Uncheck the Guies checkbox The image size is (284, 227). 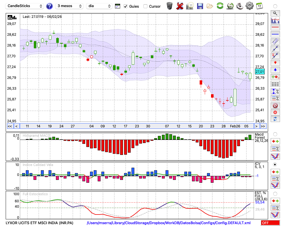[x=126, y=6]
